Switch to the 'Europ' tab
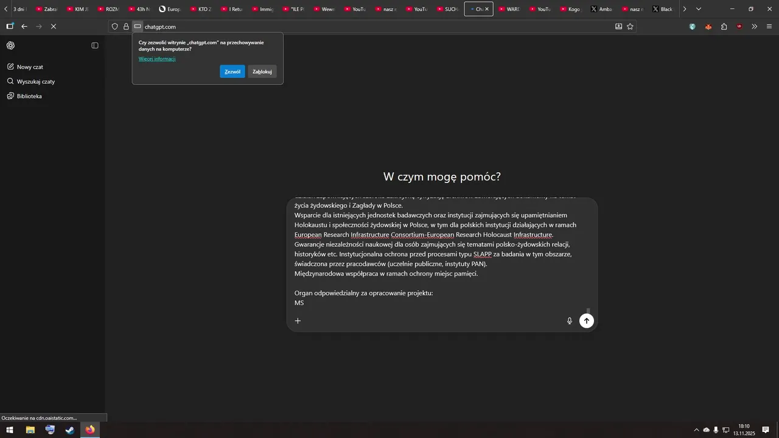The width and height of the screenshot is (779, 438). click(170, 9)
